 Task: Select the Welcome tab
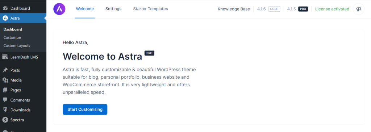(85, 9)
